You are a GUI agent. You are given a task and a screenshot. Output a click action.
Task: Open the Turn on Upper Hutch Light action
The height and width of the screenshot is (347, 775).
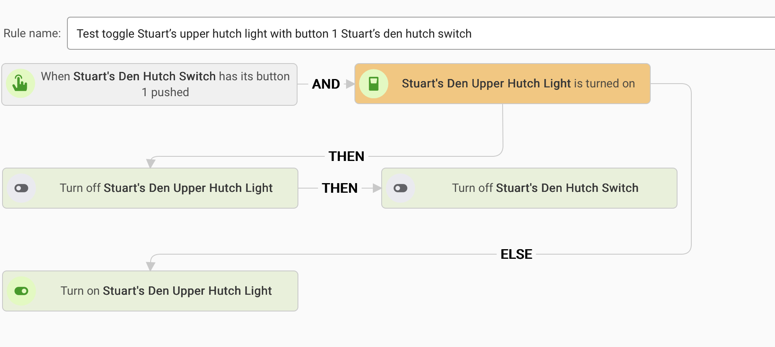[x=166, y=291]
